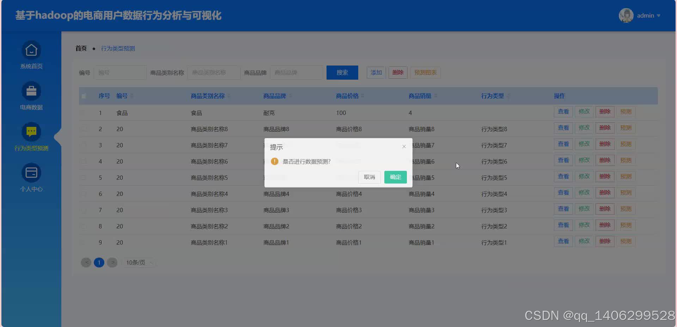
Task: Dismiss the 提示 dialog via its X icon
Action: pos(404,146)
